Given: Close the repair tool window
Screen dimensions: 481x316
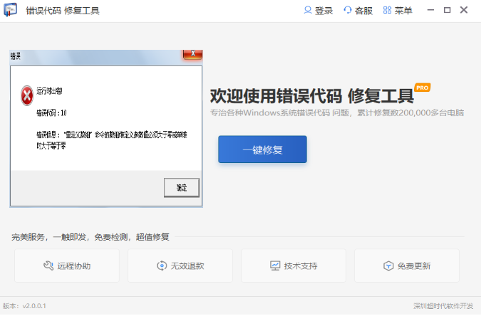Looking at the screenshot, I should [x=464, y=10].
